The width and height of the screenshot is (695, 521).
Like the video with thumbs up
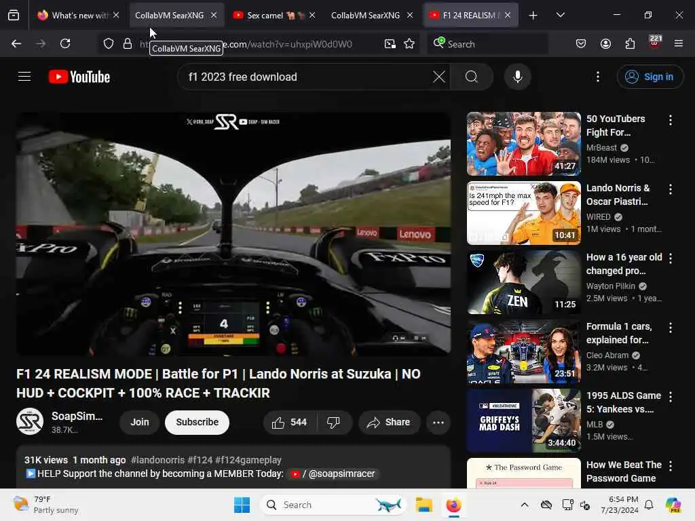pos(290,423)
